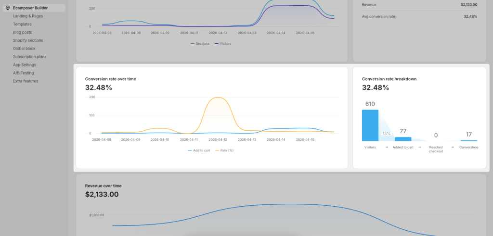Navigate to Subscription plans
The width and height of the screenshot is (493, 236).
(29, 57)
